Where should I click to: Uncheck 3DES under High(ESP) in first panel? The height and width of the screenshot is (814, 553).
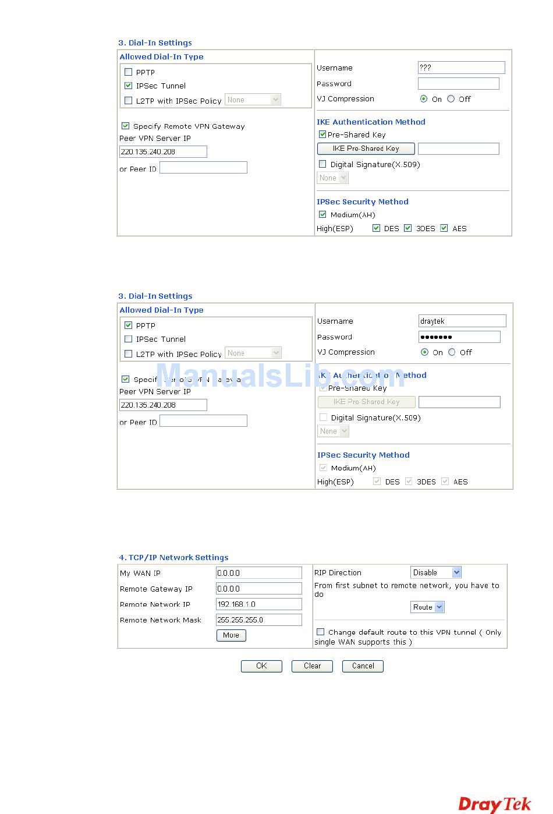click(407, 228)
